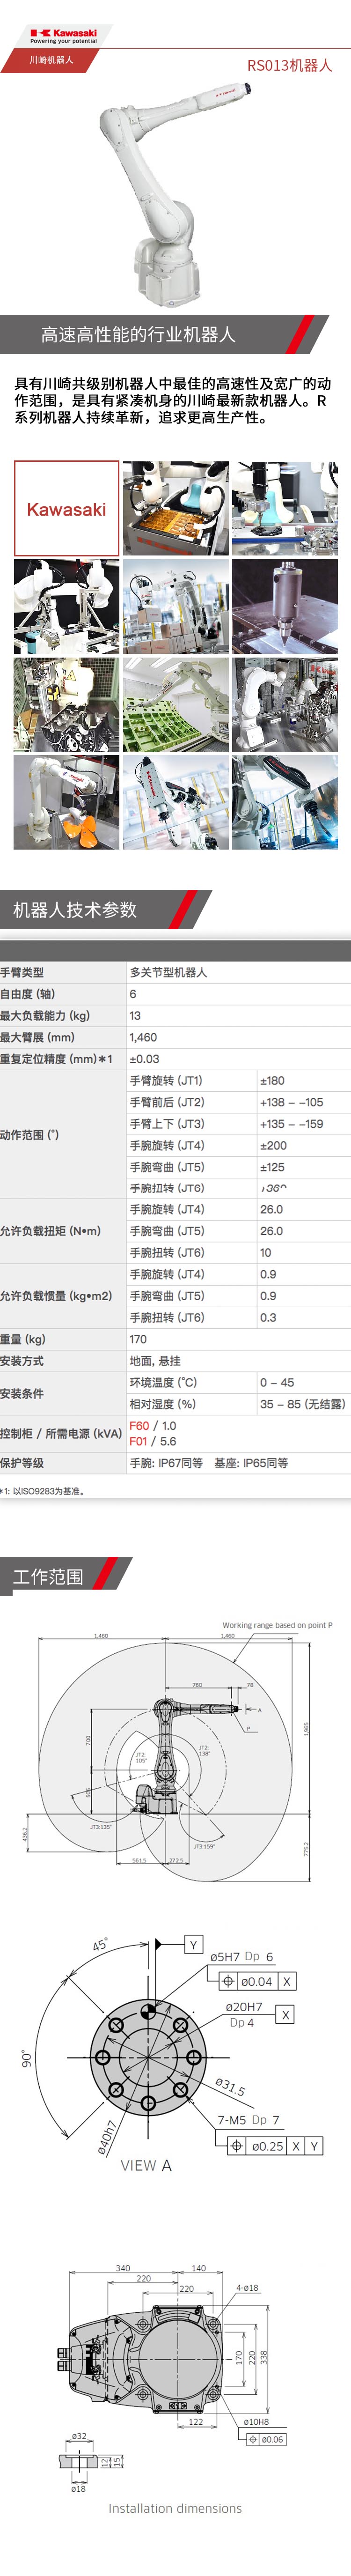Click the red F60 controller link

(x=139, y=1426)
